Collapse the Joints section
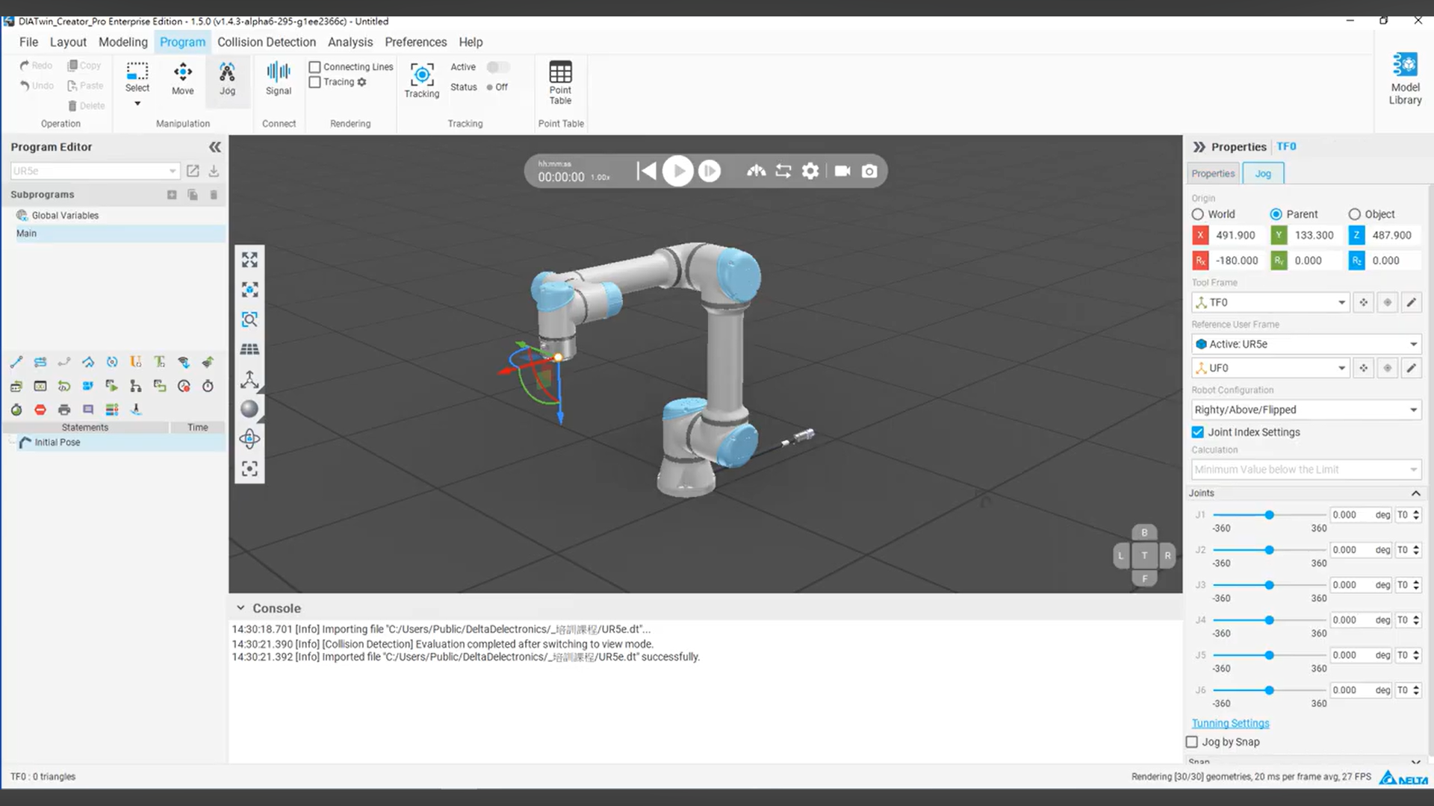 coord(1415,493)
